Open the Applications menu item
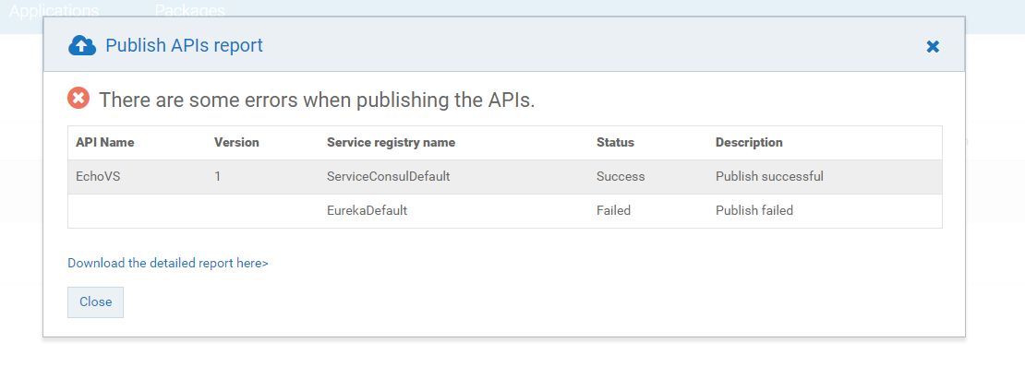Viewport: 1025px width, 378px height. tap(54, 11)
